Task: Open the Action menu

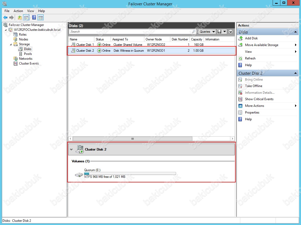Action: (18, 11)
